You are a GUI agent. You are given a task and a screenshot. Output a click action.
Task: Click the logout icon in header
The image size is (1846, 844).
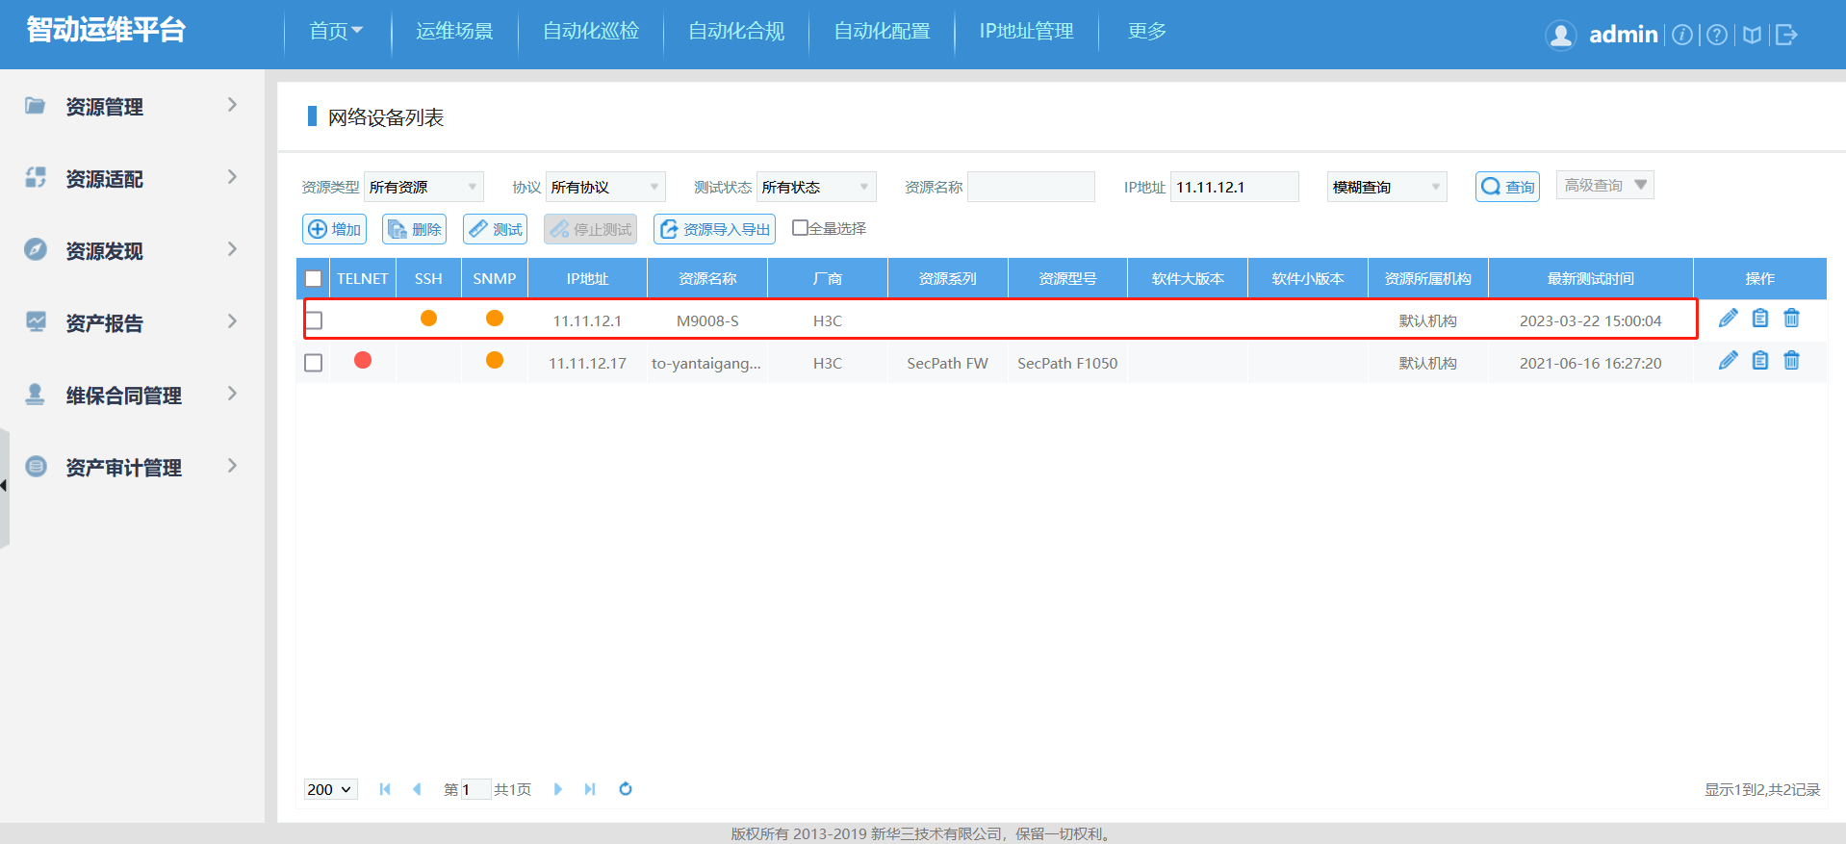coord(1786,35)
